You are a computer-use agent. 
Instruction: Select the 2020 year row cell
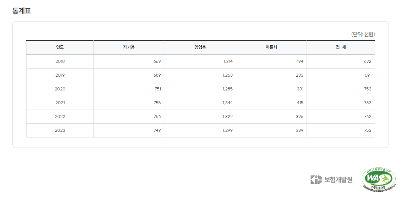[60, 89]
